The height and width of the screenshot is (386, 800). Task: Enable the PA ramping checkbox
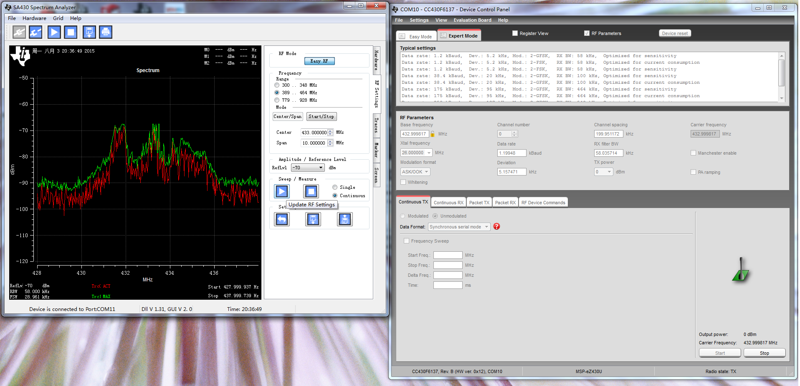693,172
